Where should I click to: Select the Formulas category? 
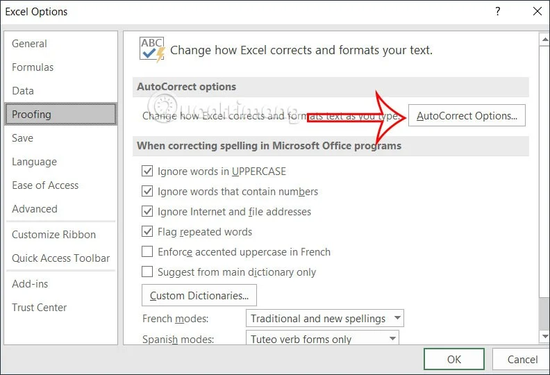point(33,67)
